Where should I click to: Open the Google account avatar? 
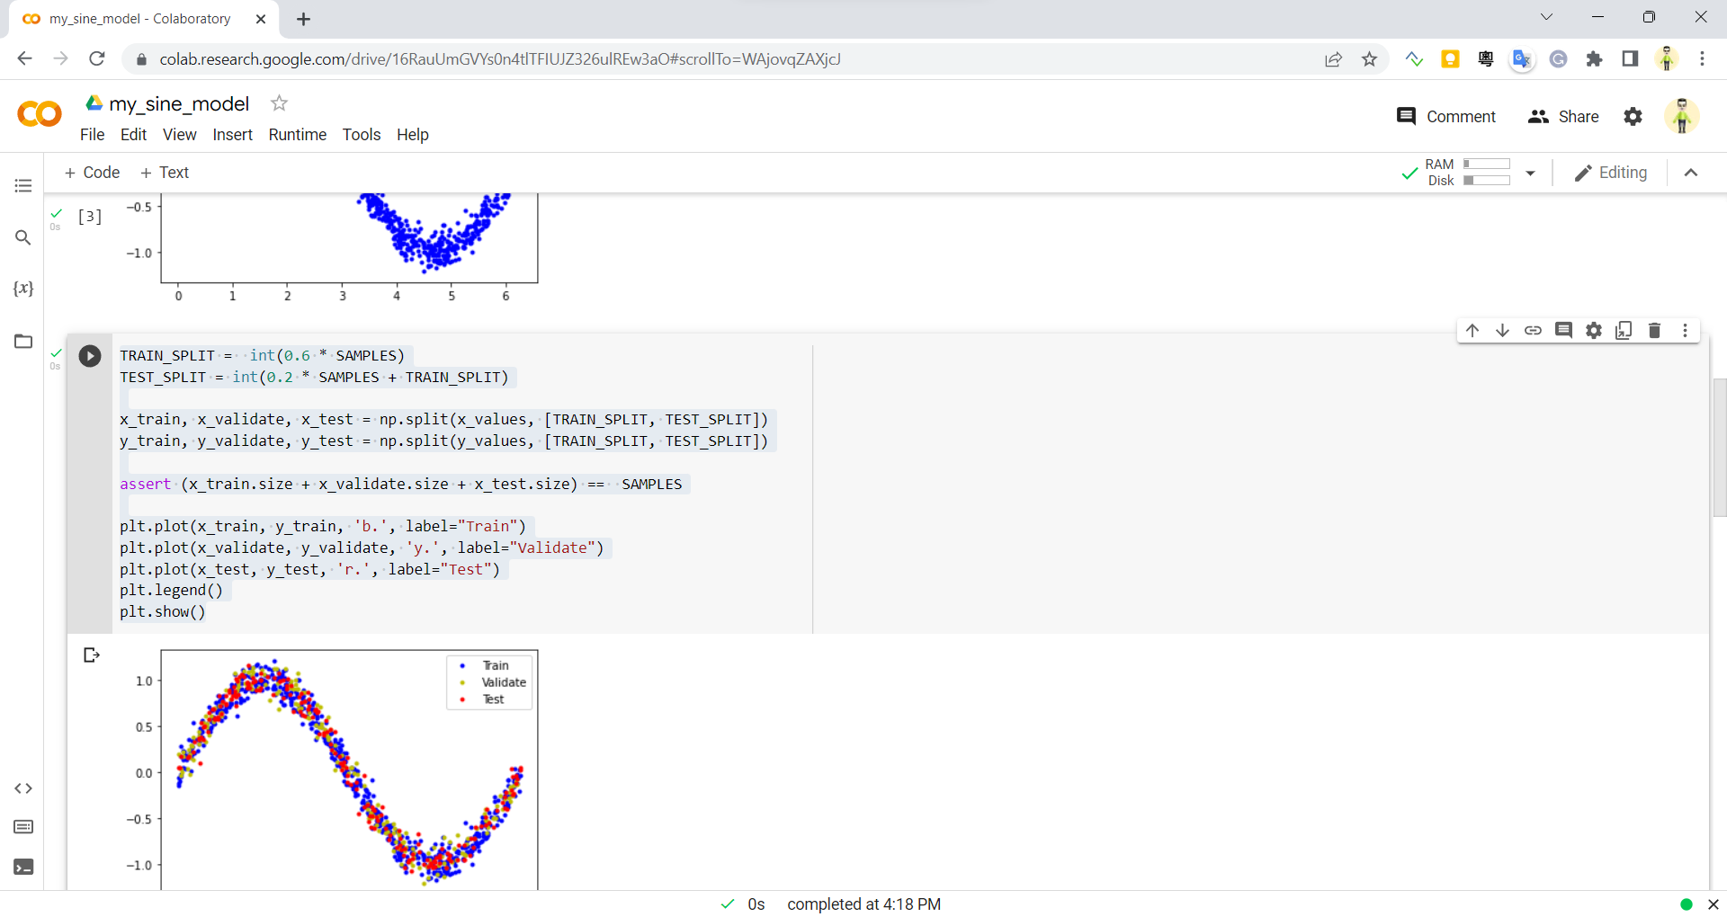click(x=1681, y=116)
